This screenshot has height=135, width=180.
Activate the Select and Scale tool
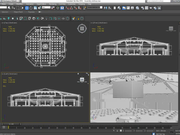[x=35, y=8]
